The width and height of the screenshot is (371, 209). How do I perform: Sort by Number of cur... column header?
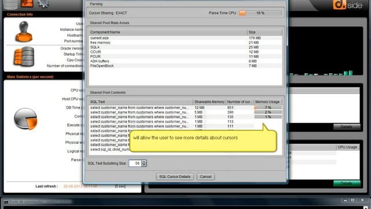pyautogui.click(x=239, y=102)
